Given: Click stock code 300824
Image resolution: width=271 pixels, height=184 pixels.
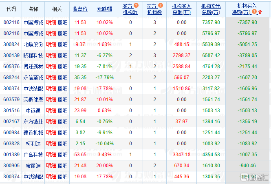Looking at the screenshot, I should pos(11,44).
